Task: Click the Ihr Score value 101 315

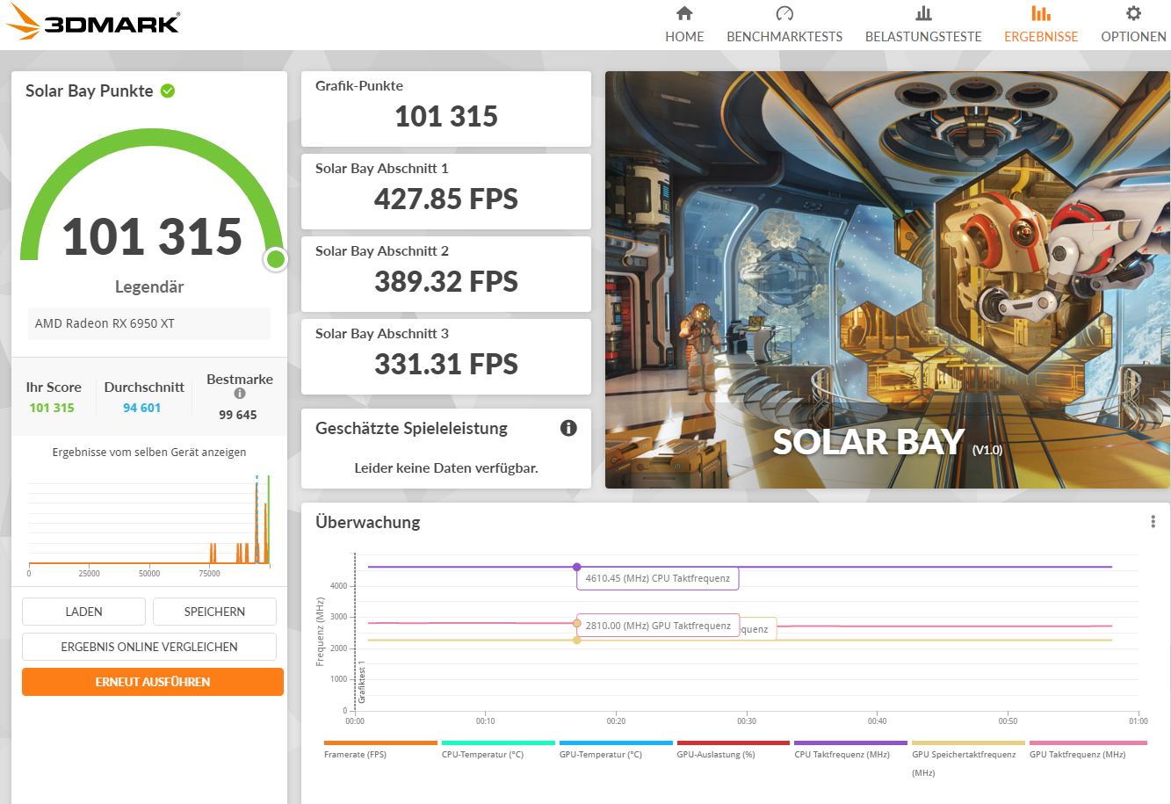Action: tap(52, 408)
